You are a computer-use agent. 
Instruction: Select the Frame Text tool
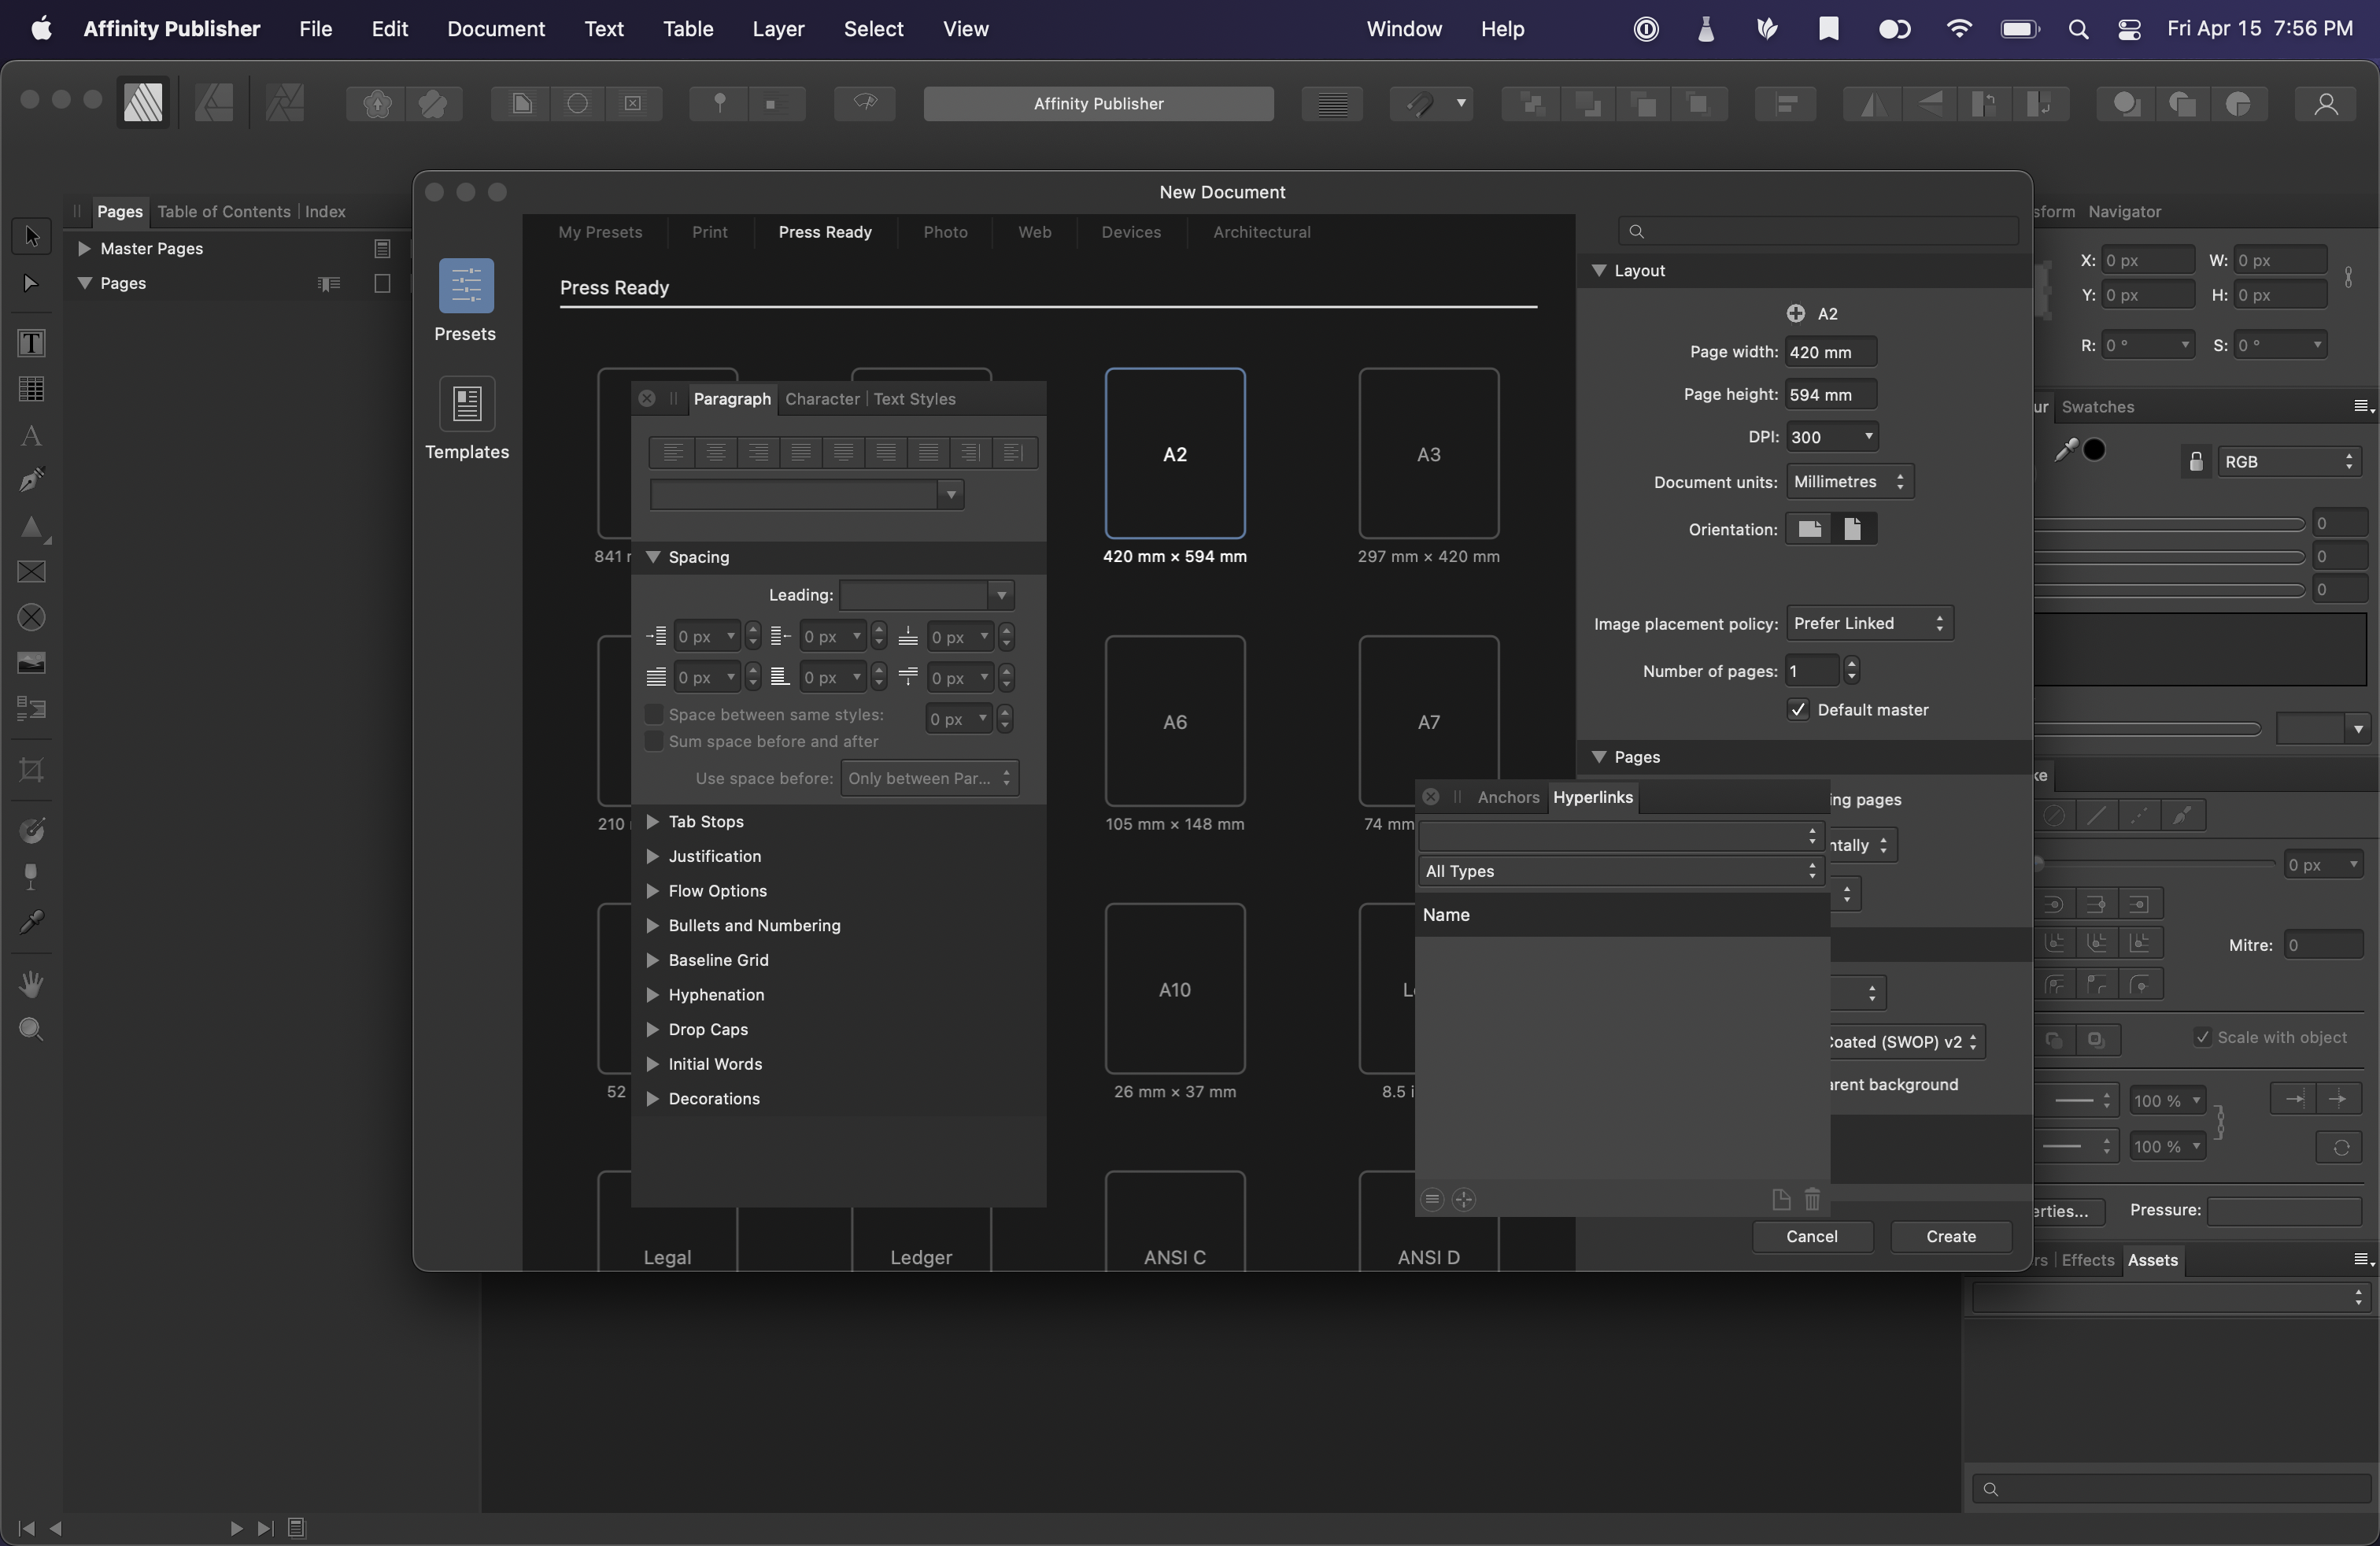click(31, 343)
